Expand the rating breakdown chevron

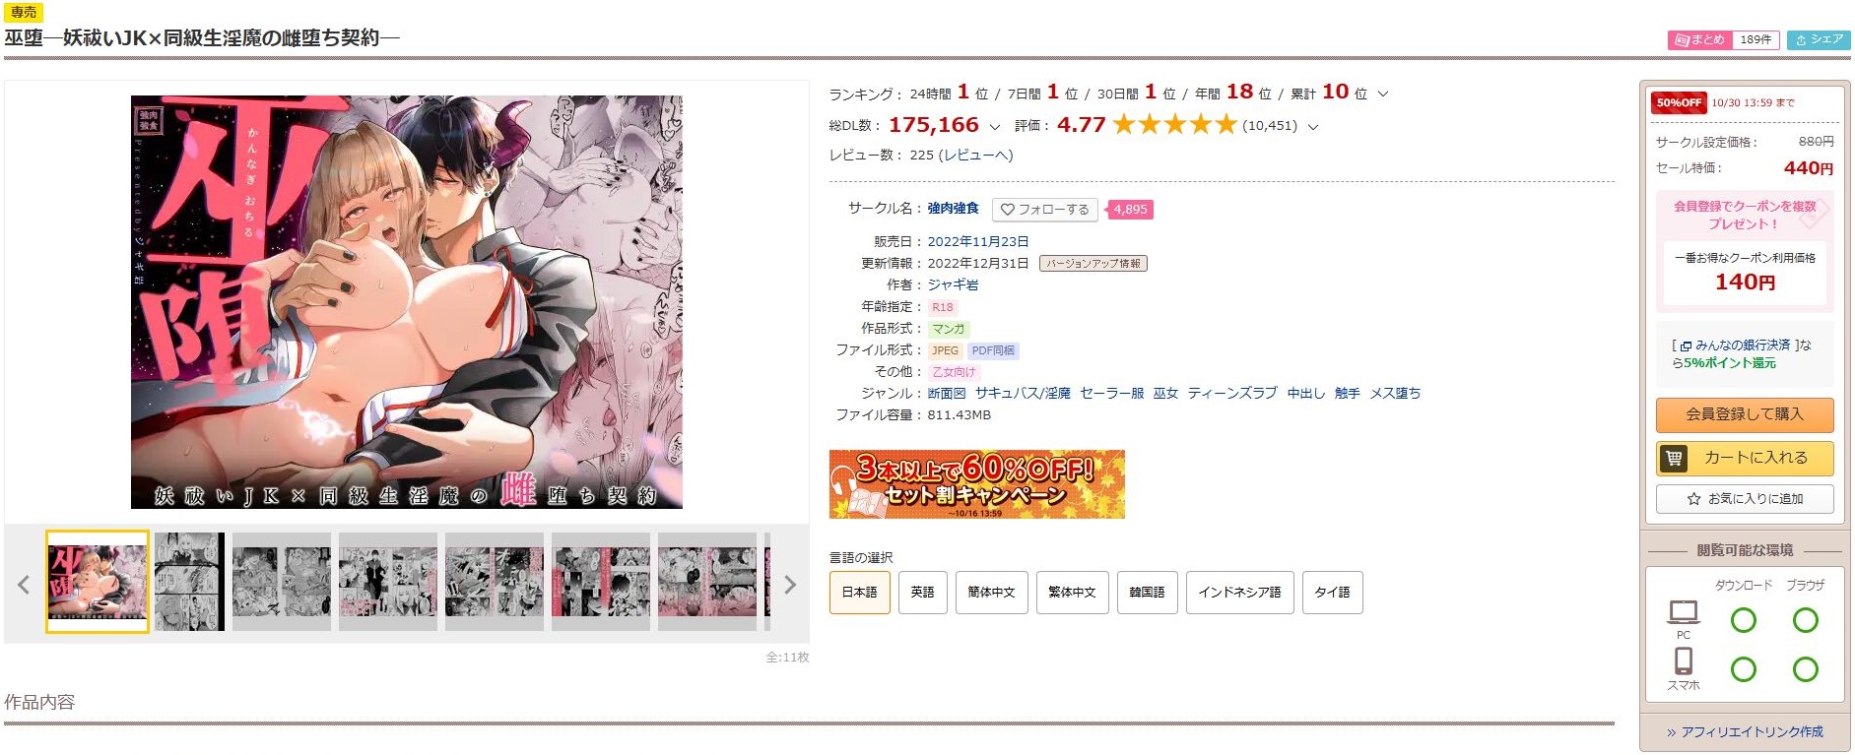coord(1312,127)
